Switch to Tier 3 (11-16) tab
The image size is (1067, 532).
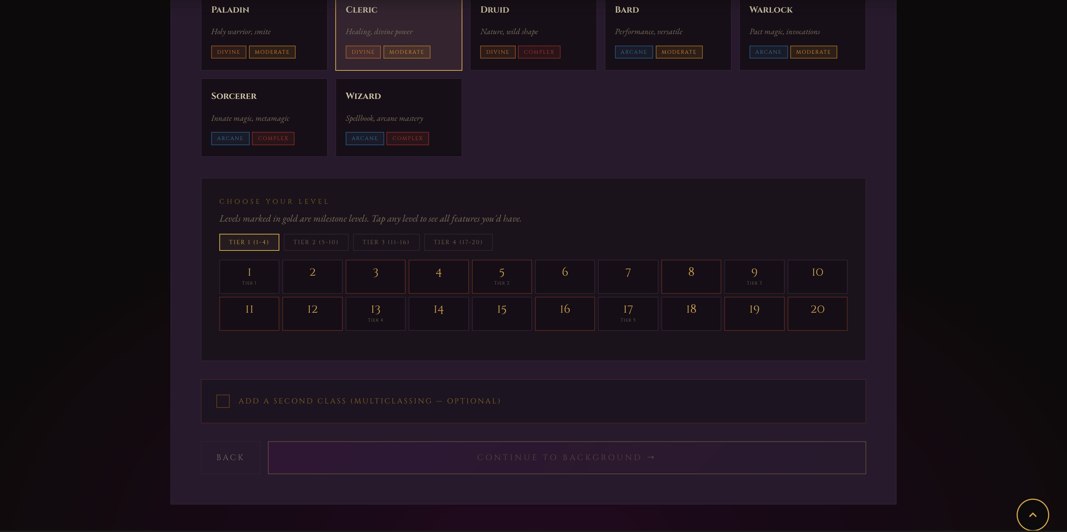tap(386, 242)
